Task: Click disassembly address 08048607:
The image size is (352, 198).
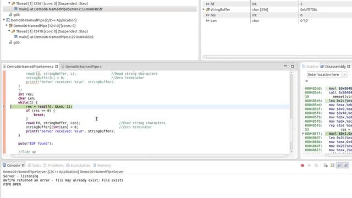Action: tap(313, 137)
